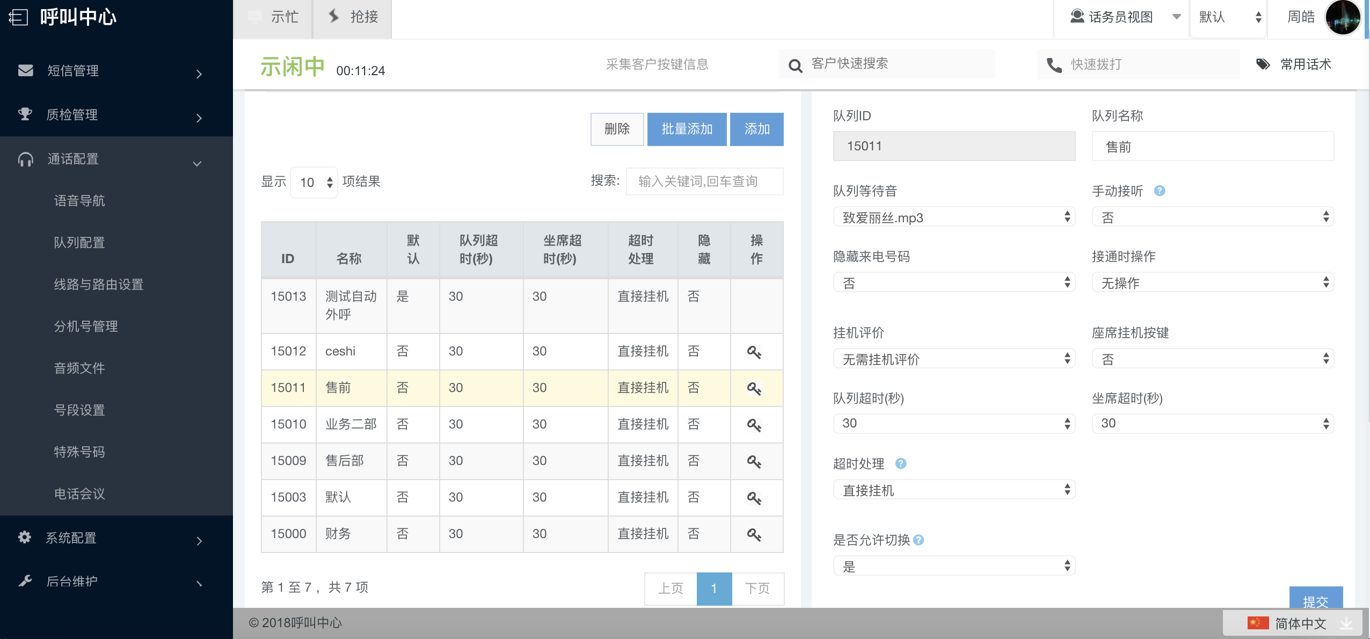Open the user avatar for 周皓

coord(1343,18)
